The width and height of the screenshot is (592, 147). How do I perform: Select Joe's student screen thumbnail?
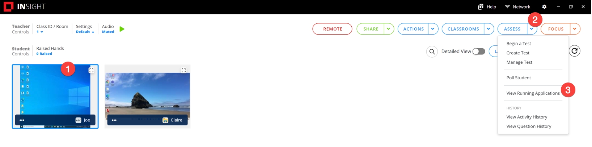[55, 97]
